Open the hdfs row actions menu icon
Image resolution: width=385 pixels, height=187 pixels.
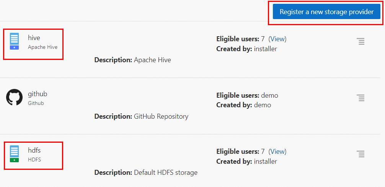(x=360, y=154)
